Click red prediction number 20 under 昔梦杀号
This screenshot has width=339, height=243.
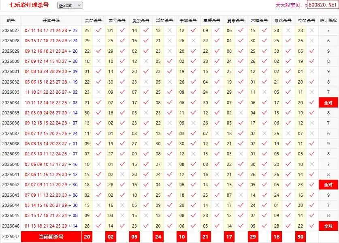pyautogui.click(x=87, y=237)
